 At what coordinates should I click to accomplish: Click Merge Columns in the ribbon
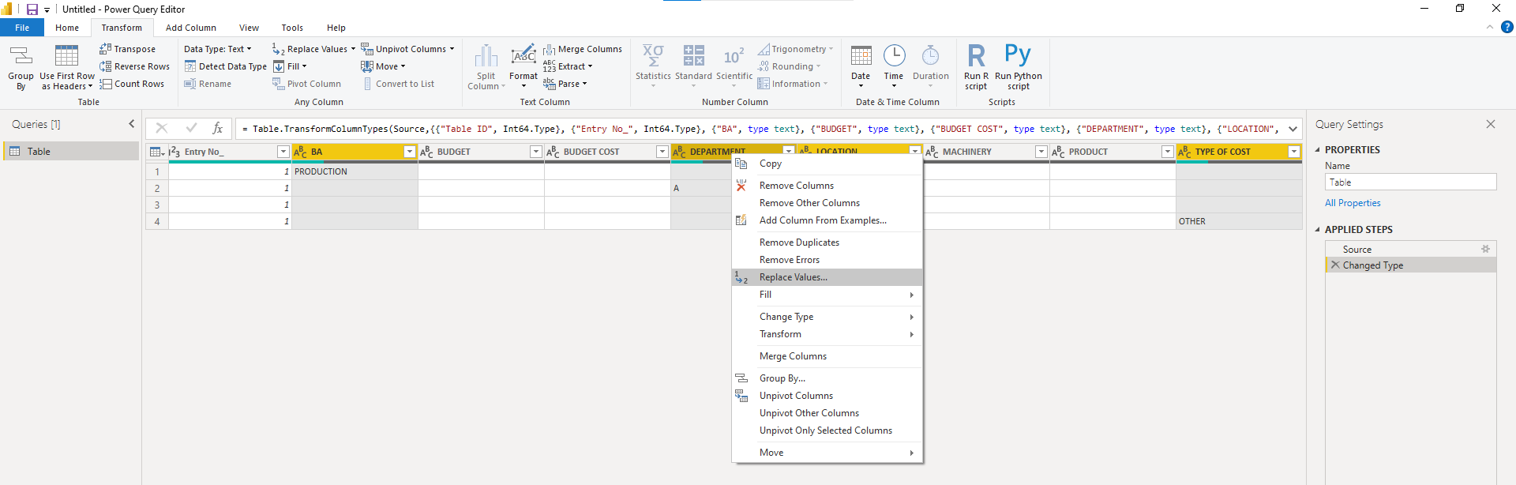tap(583, 49)
